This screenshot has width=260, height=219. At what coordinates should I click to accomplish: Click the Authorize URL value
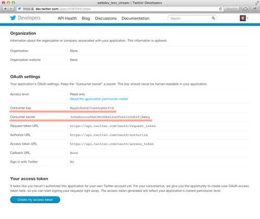(109, 135)
